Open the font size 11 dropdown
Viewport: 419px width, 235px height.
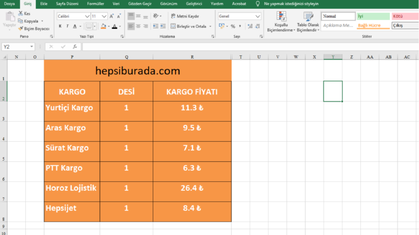tap(104, 16)
